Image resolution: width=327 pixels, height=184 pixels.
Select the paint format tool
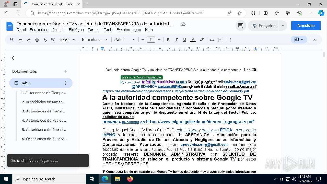point(53,40)
